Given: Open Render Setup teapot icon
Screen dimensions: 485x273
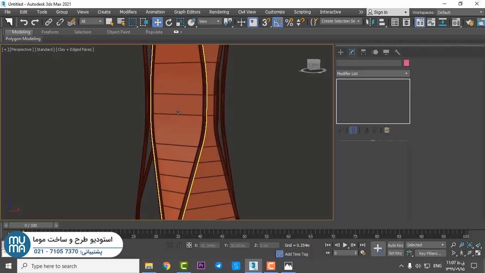Looking at the screenshot, I should pyautogui.click(x=470, y=22).
